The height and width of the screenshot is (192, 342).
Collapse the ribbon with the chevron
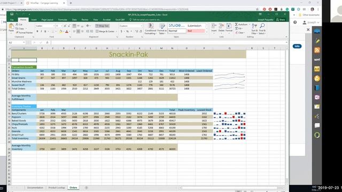click(286, 37)
